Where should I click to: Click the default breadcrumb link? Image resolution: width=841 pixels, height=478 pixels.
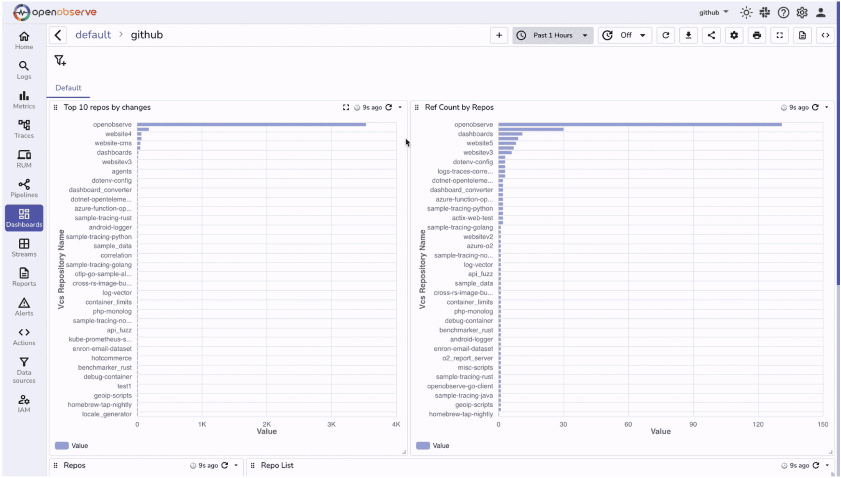[93, 35]
